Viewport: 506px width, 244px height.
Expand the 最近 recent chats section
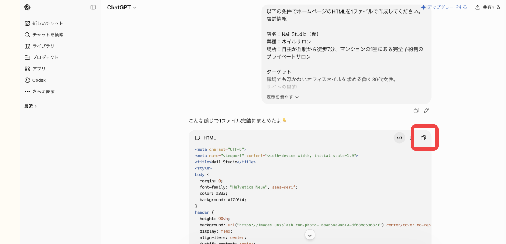(x=31, y=106)
